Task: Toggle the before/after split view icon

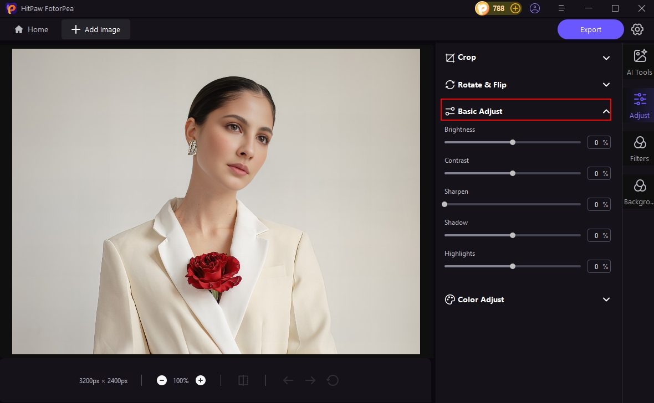Action: pos(243,380)
